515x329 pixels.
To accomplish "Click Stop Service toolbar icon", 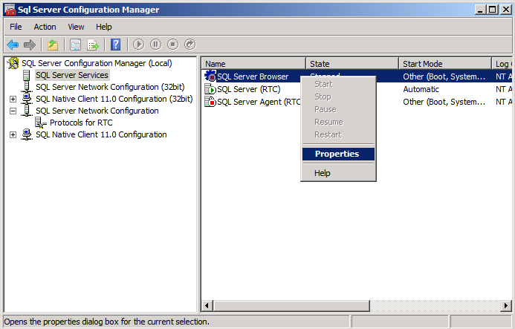I will (x=172, y=45).
